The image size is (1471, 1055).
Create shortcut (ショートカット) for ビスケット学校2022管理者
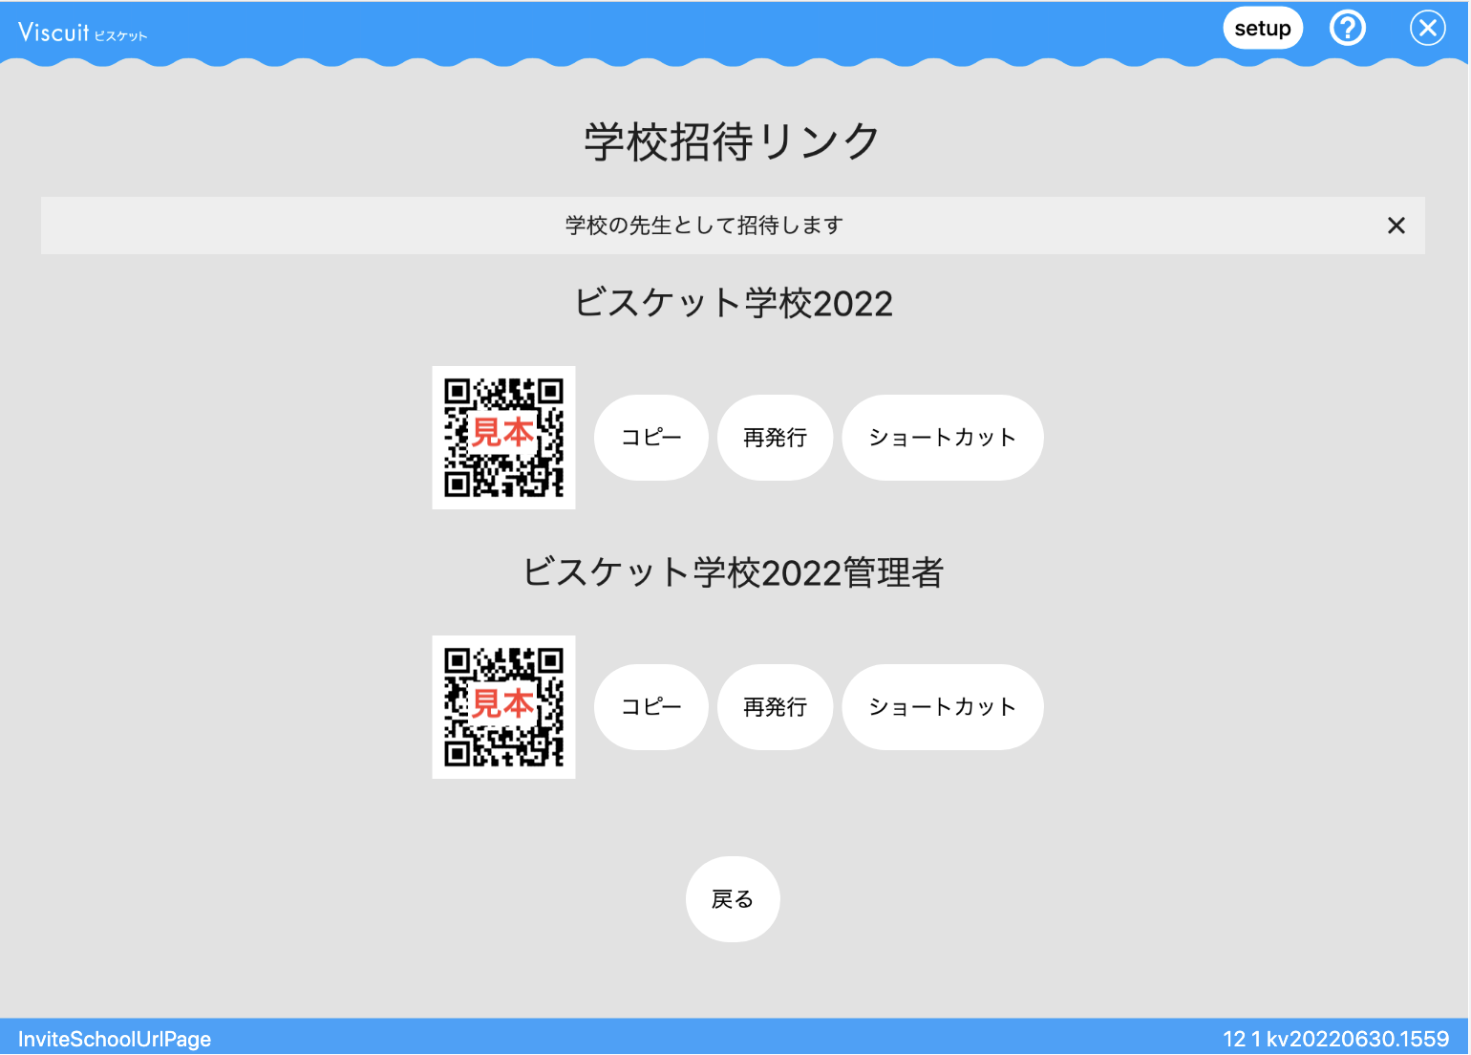click(x=943, y=707)
